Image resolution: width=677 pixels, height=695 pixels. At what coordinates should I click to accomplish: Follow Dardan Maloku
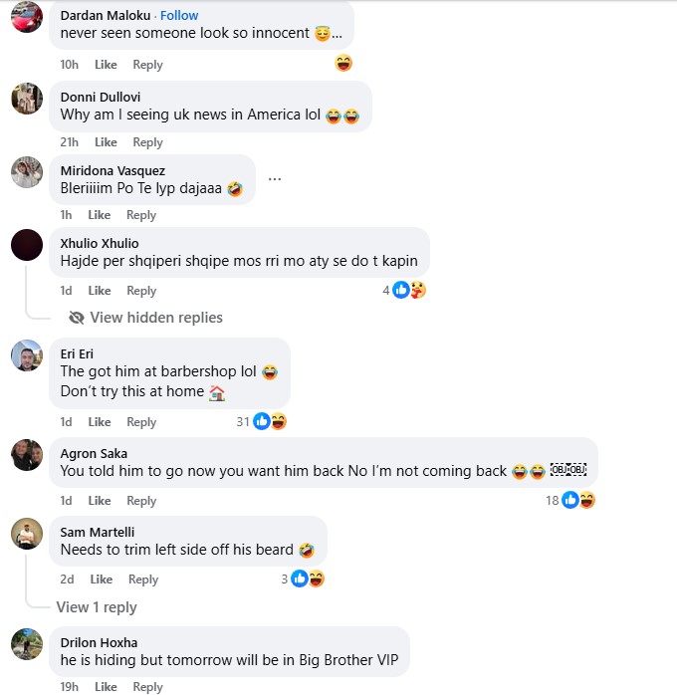(x=179, y=15)
